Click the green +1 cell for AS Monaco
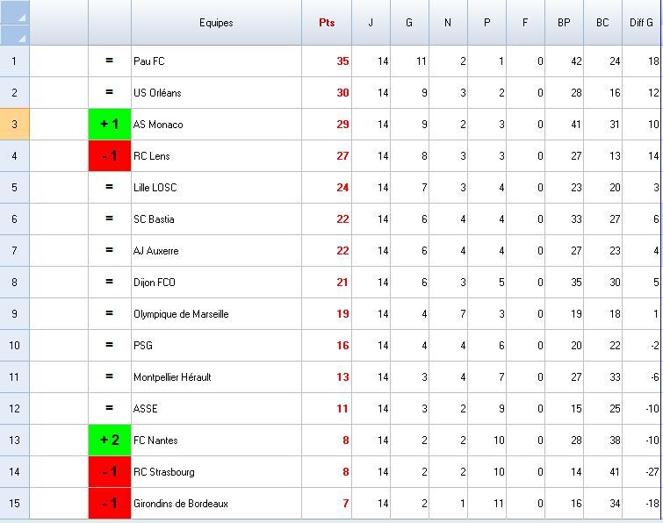The image size is (663, 523). click(110, 125)
